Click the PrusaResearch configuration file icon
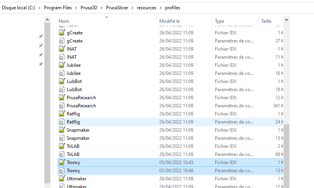314x188 pixels. click(x=62, y=106)
